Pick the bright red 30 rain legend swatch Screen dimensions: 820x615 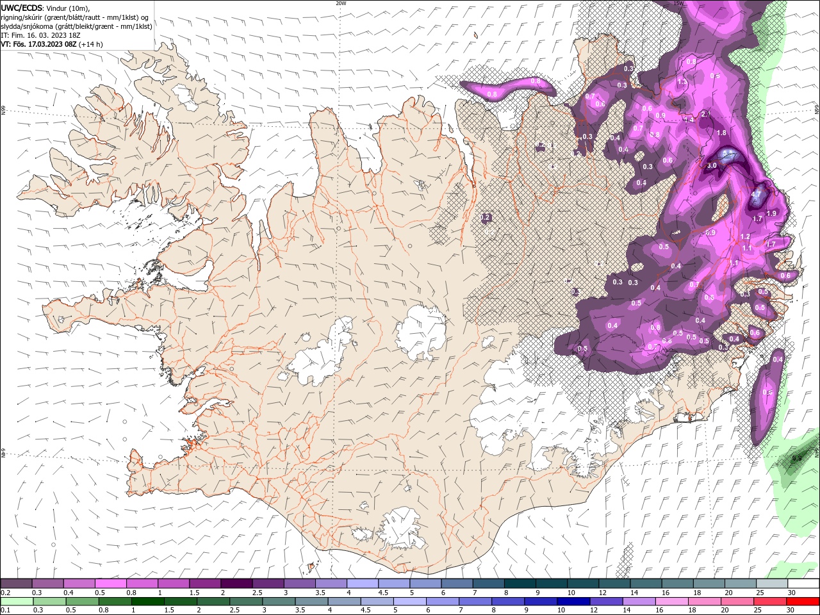tap(803, 602)
